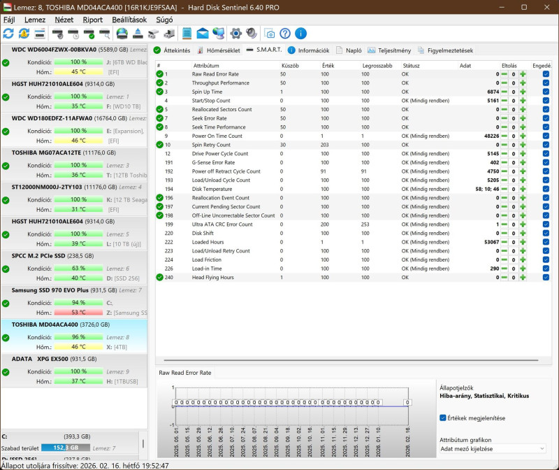The height and width of the screenshot is (470, 559).
Task: Toggle the Start/Stop Count enable checkbox
Action: 546,101
